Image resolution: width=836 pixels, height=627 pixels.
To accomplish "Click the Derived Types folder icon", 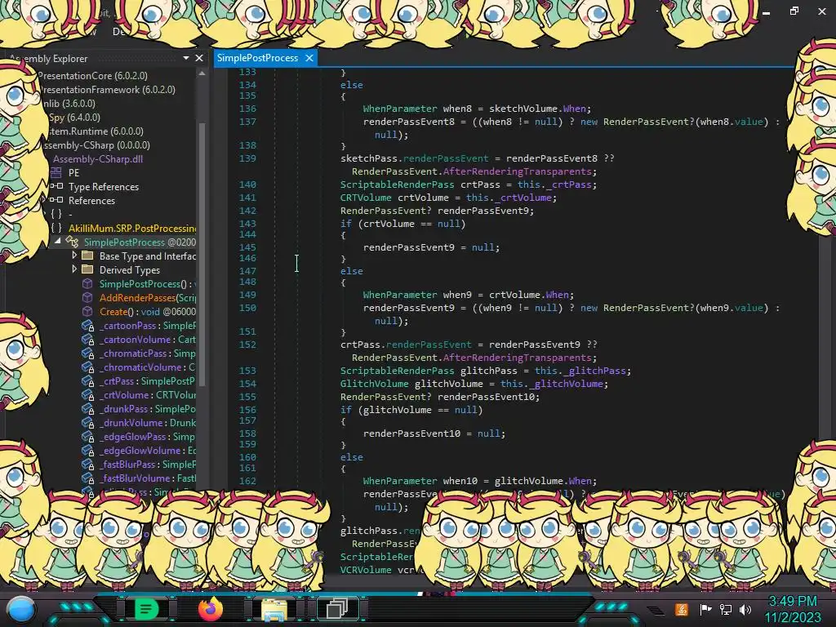I will click(87, 269).
